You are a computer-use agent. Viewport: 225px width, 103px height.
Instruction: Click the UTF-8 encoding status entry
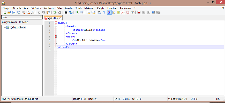point(194,99)
